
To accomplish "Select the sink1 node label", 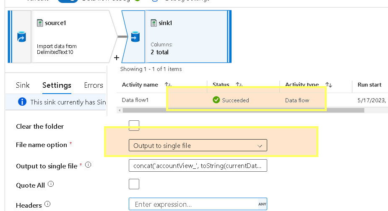I will point(165,23).
